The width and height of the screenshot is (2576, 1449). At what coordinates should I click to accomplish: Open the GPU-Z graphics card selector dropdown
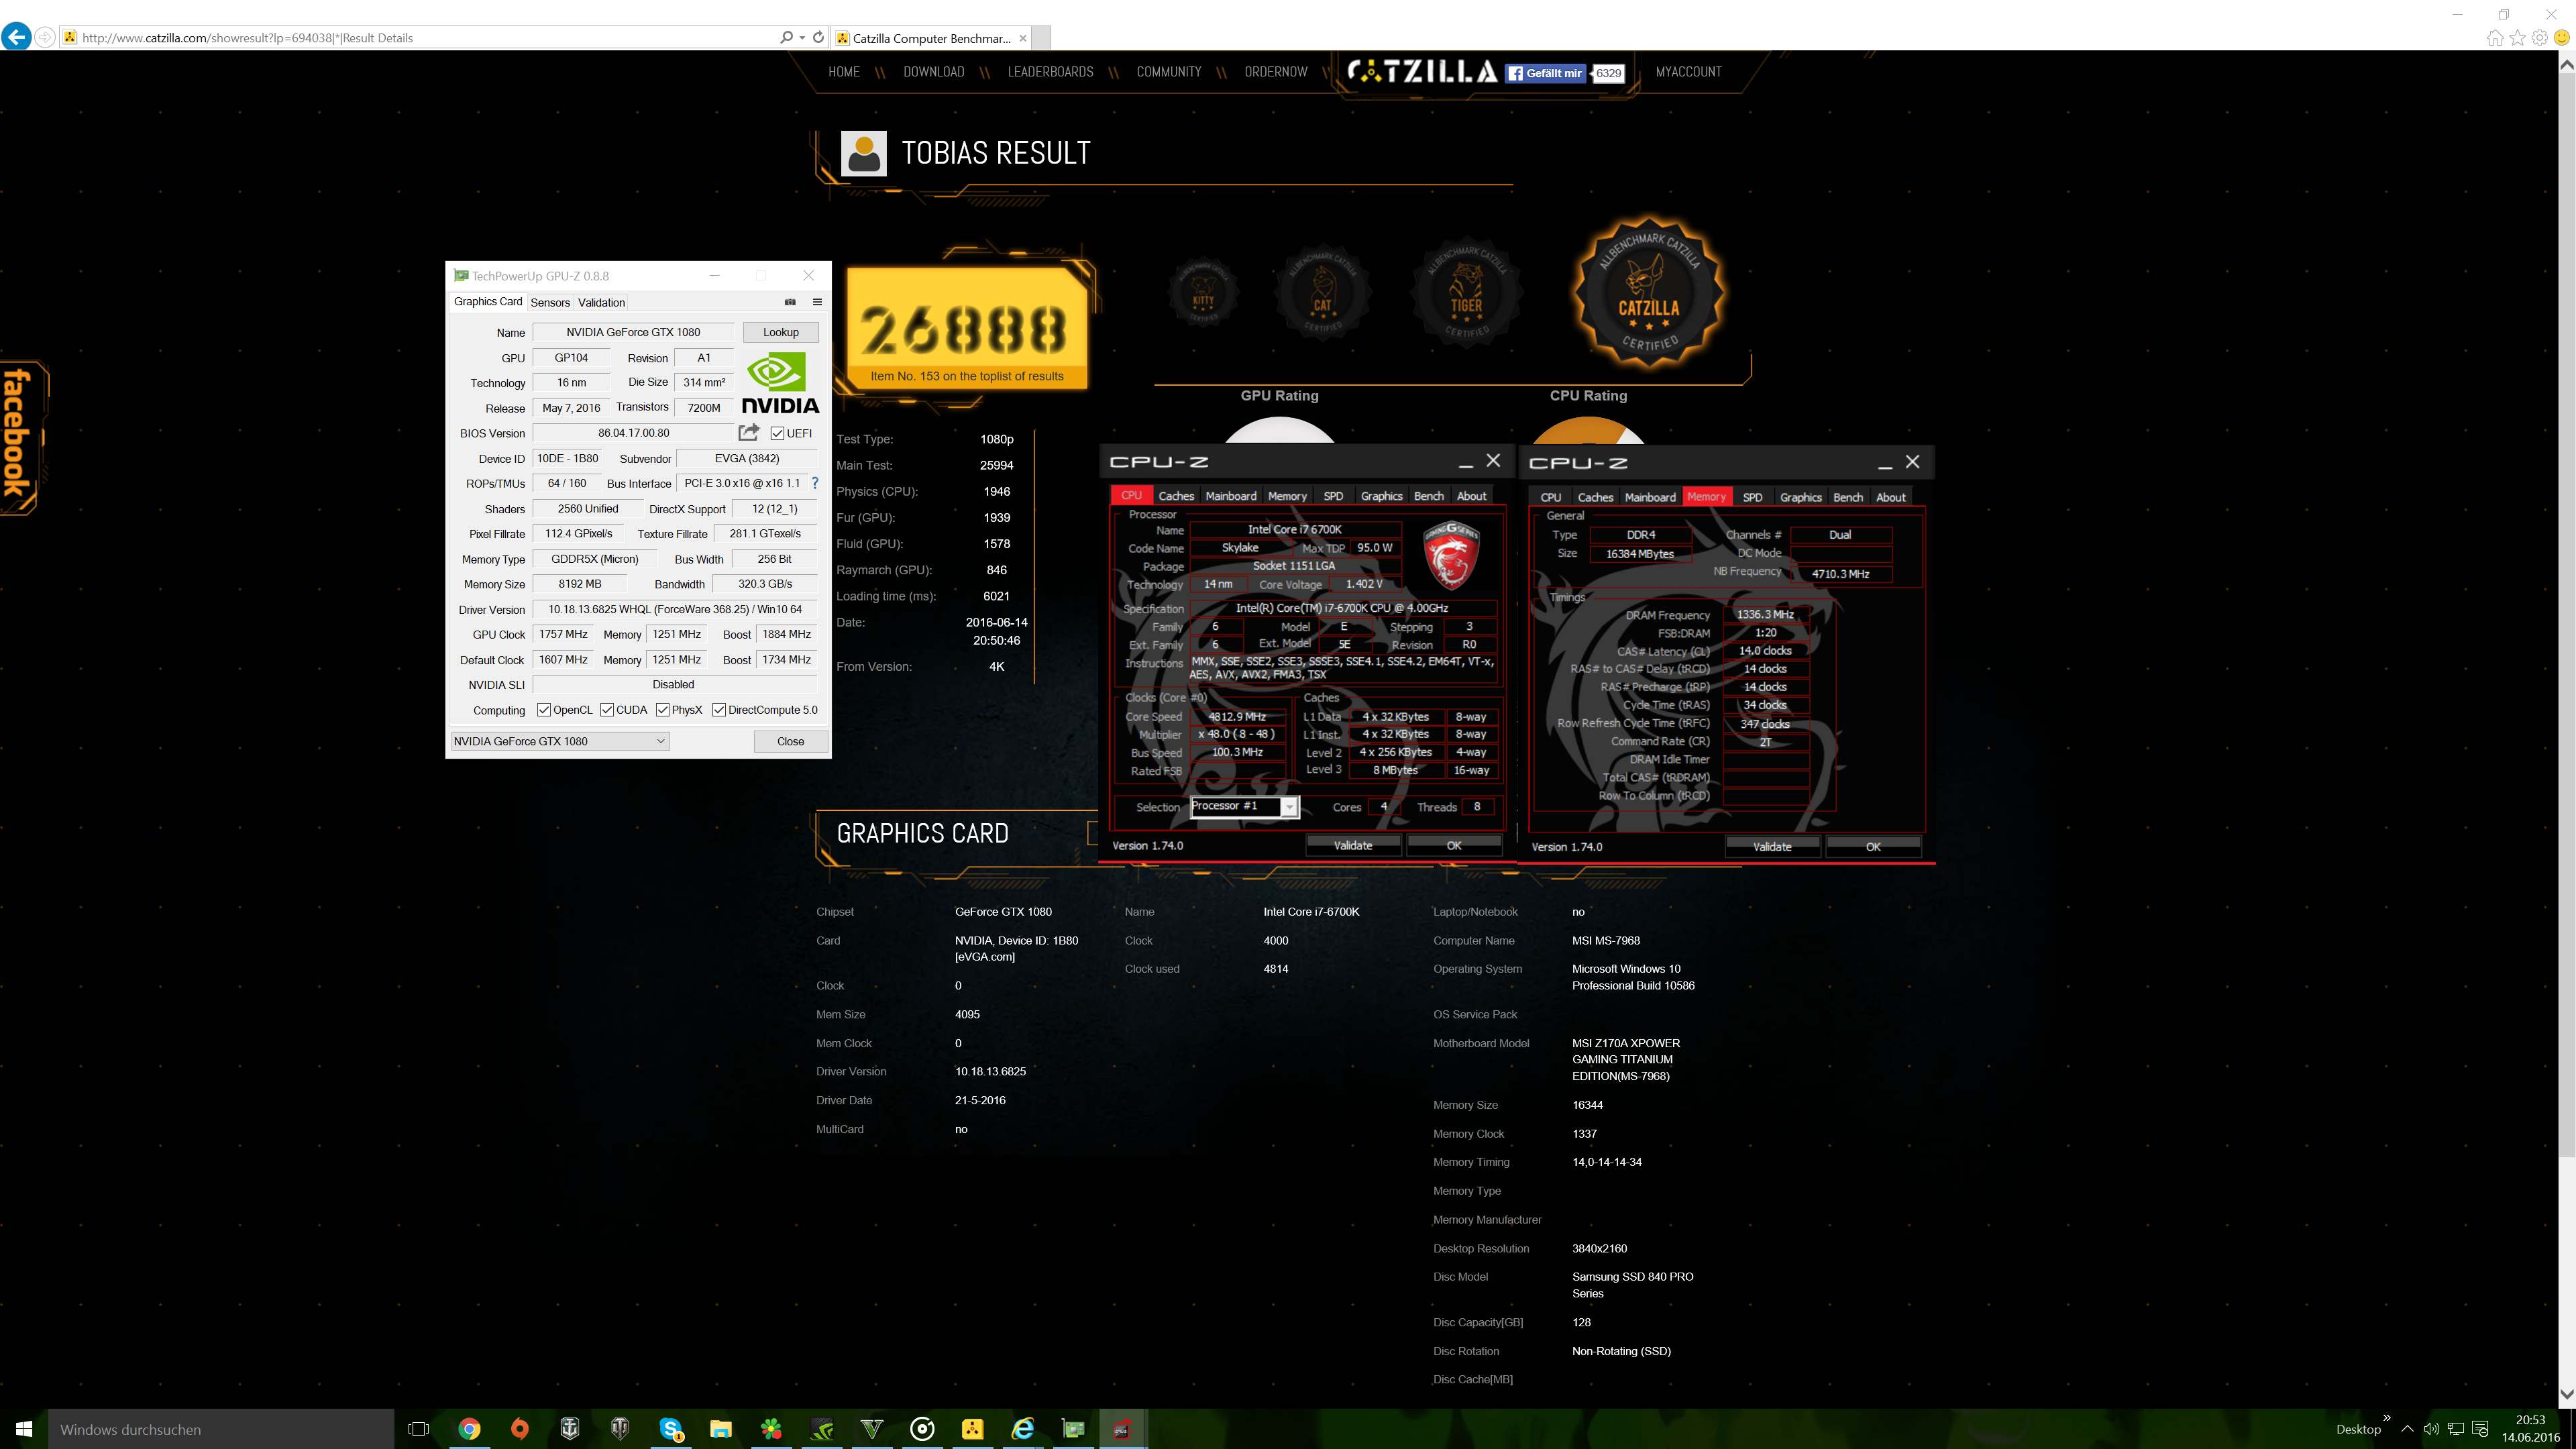[560, 741]
